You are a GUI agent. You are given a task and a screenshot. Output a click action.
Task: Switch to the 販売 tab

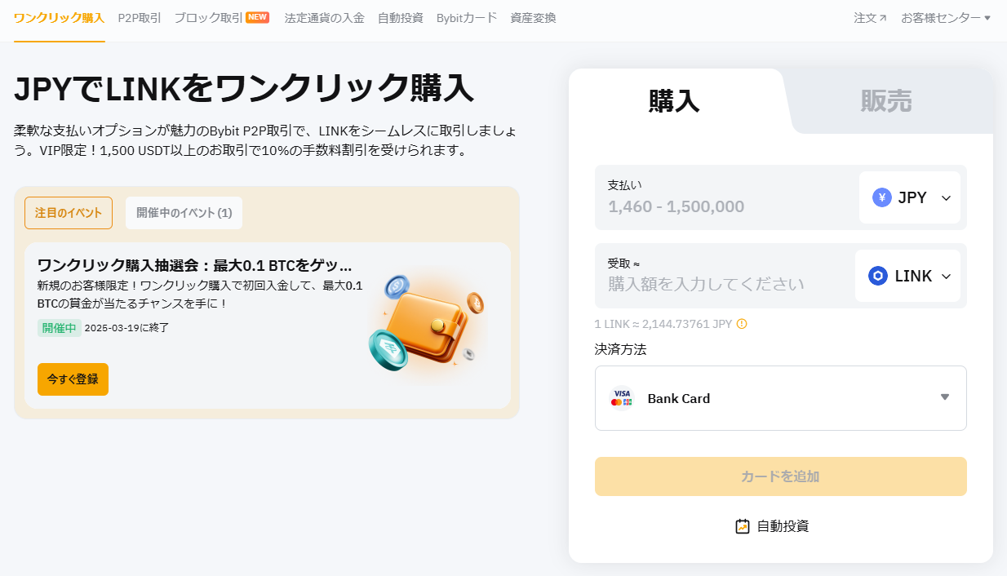pos(886,101)
